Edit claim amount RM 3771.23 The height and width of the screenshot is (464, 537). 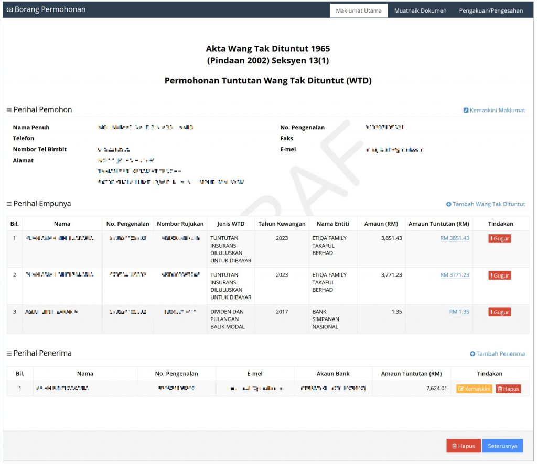[455, 274]
